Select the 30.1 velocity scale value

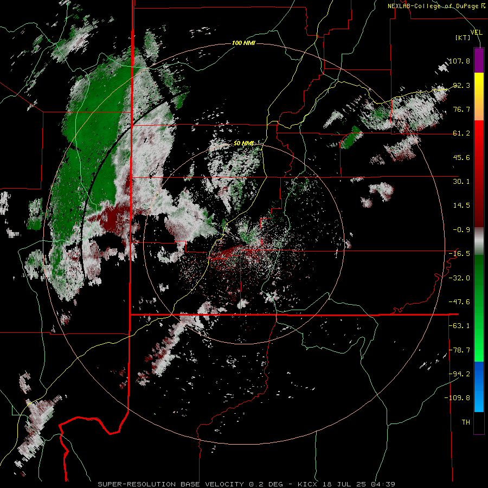pyautogui.click(x=461, y=182)
